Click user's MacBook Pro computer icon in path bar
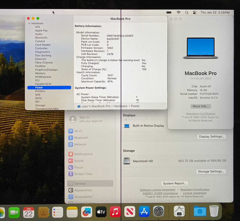 [79, 106]
